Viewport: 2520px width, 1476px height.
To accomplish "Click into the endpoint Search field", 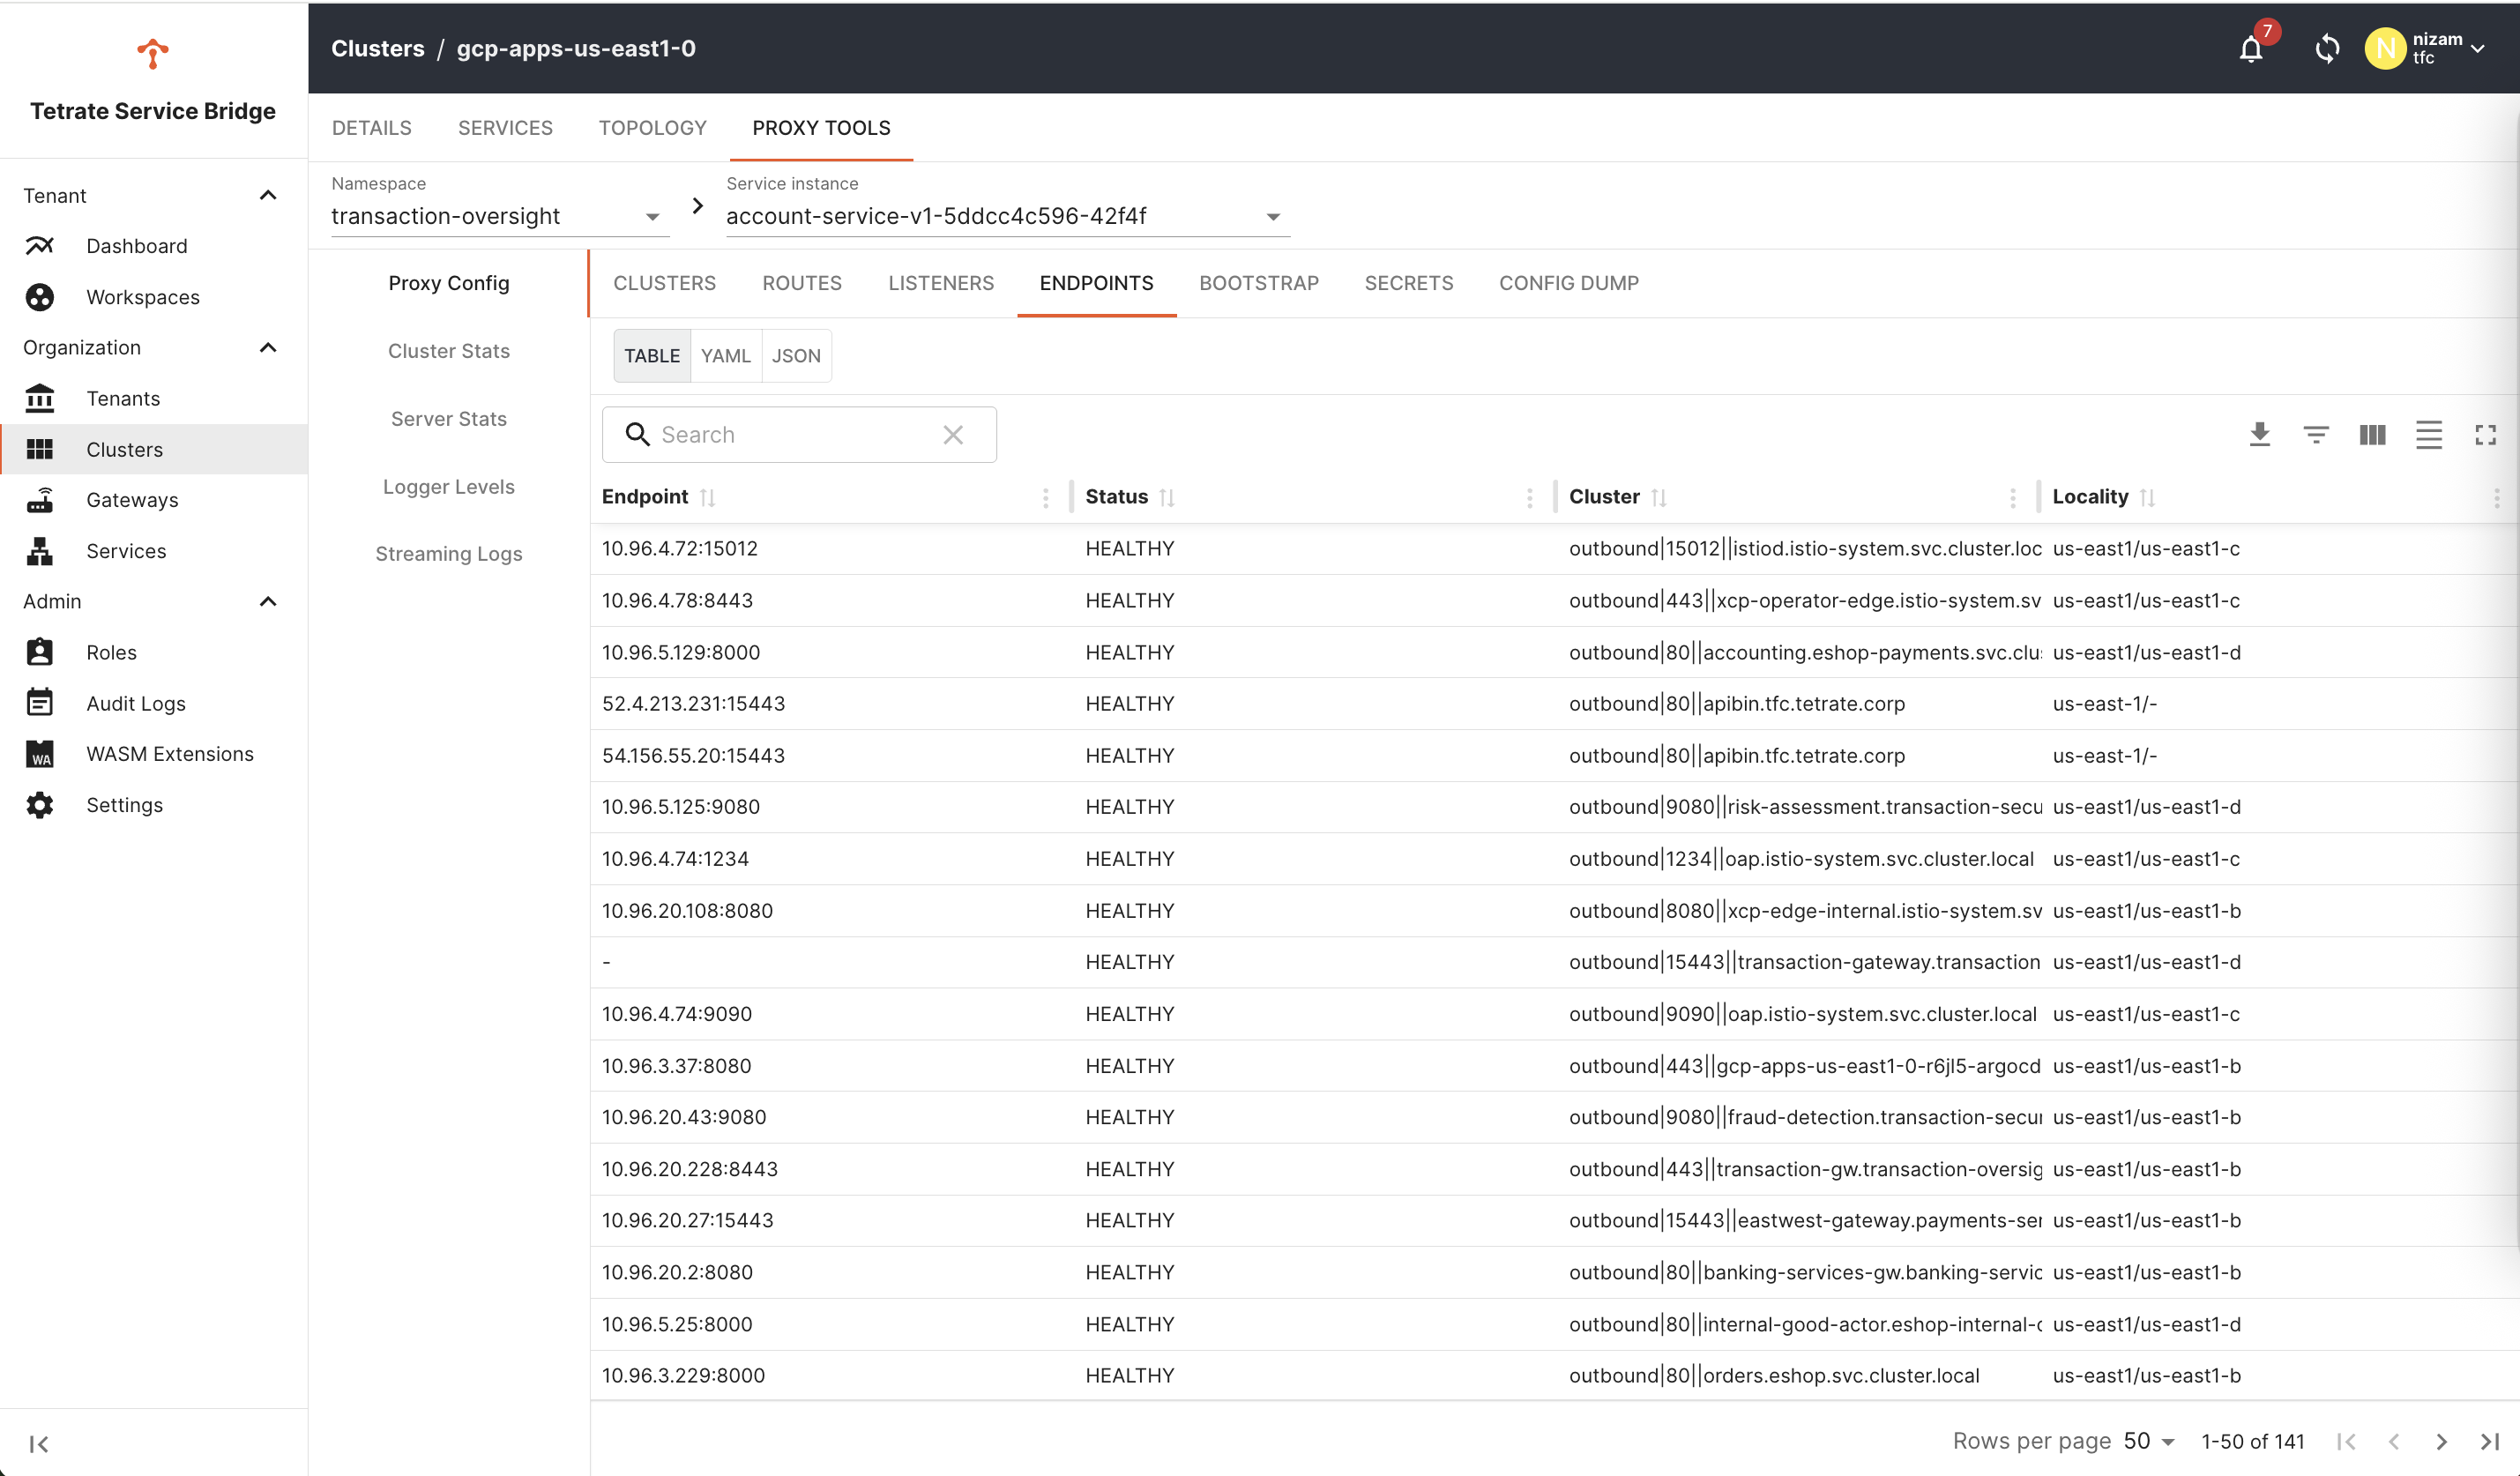I will pos(790,435).
